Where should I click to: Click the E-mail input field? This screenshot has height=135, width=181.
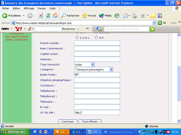pos(97,107)
